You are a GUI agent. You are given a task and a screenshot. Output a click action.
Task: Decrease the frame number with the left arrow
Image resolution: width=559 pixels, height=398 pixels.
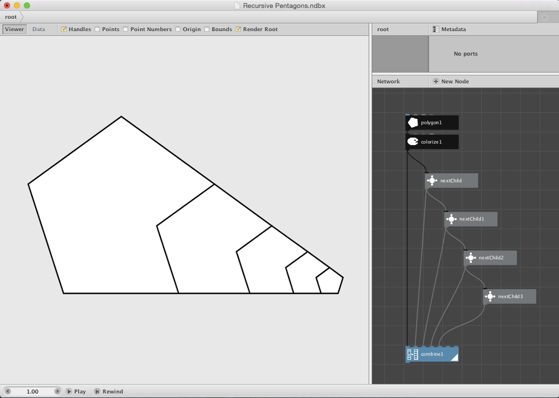click(7, 391)
